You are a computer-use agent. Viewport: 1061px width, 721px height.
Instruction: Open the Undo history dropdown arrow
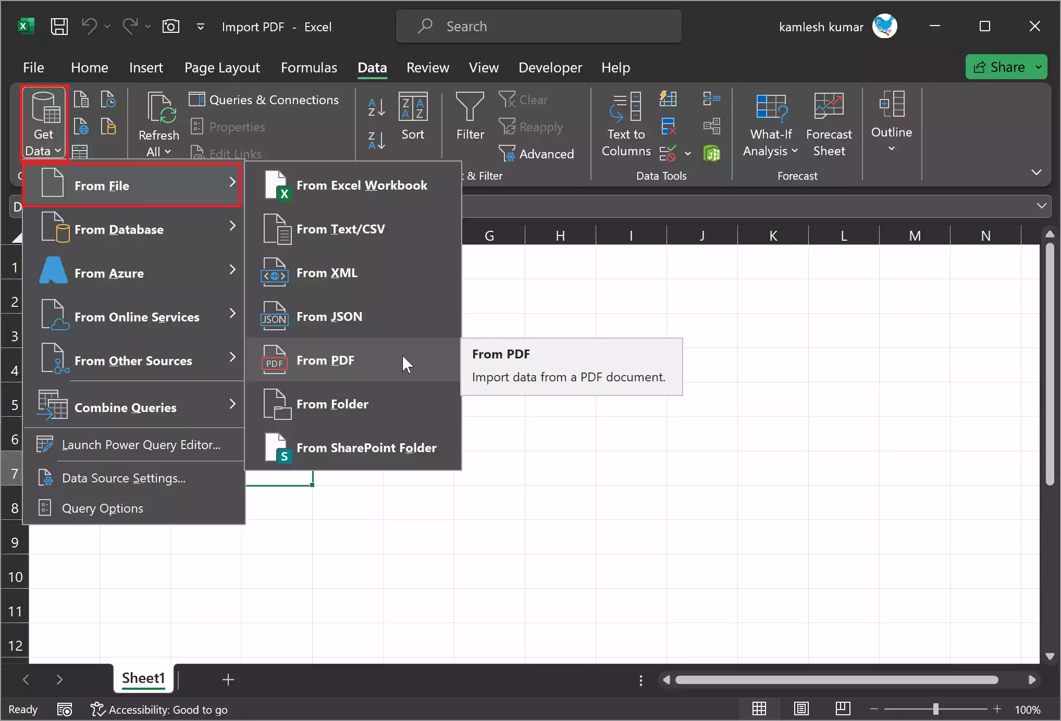coord(107,26)
